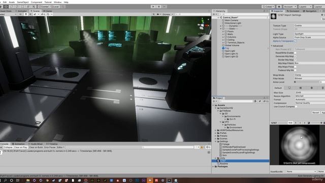Toggle scene lighting lightbulb icon
Viewport: 325px width, 183px height.
[26, 14]
